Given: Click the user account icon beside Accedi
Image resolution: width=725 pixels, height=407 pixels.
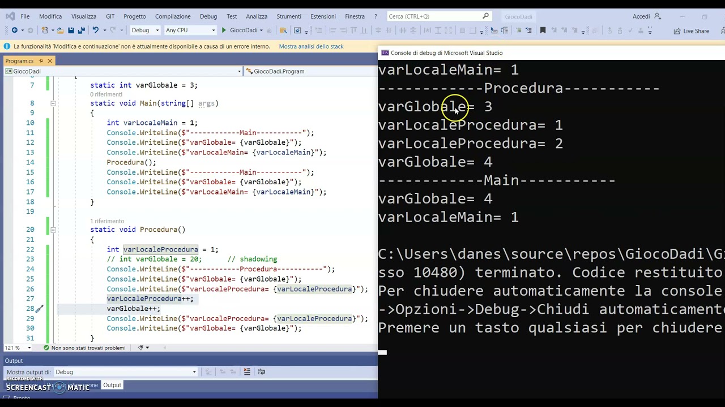Looking at the screenshot, I should 658,16.
